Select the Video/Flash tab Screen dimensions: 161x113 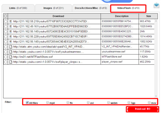tap(128, 8)
